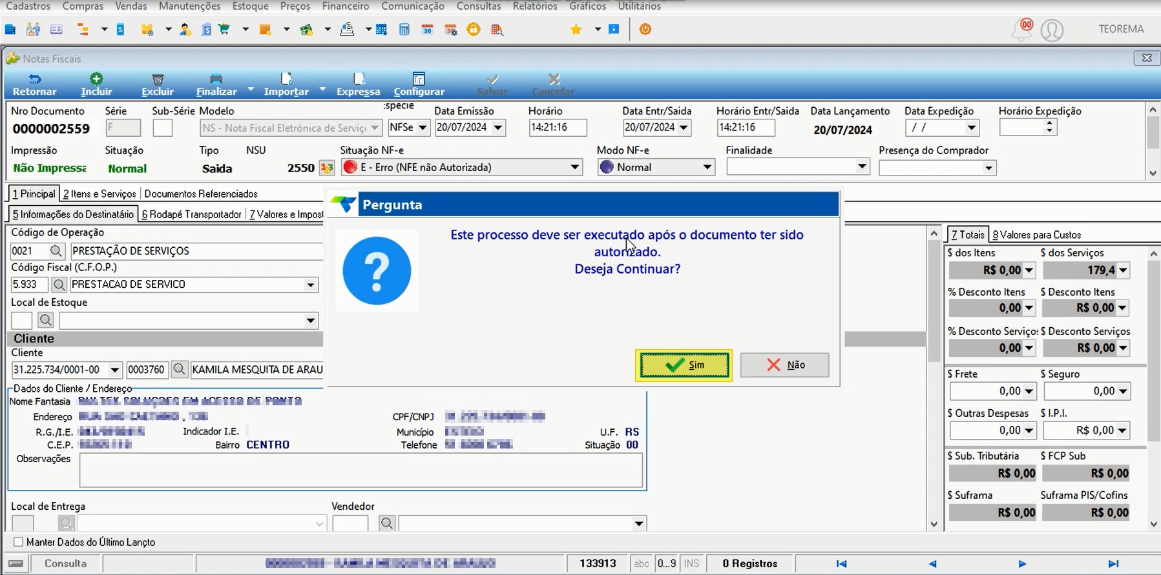Click the Expressa toolbar icon
Viewport: 1161px width, 575px height.
point(359,79)
